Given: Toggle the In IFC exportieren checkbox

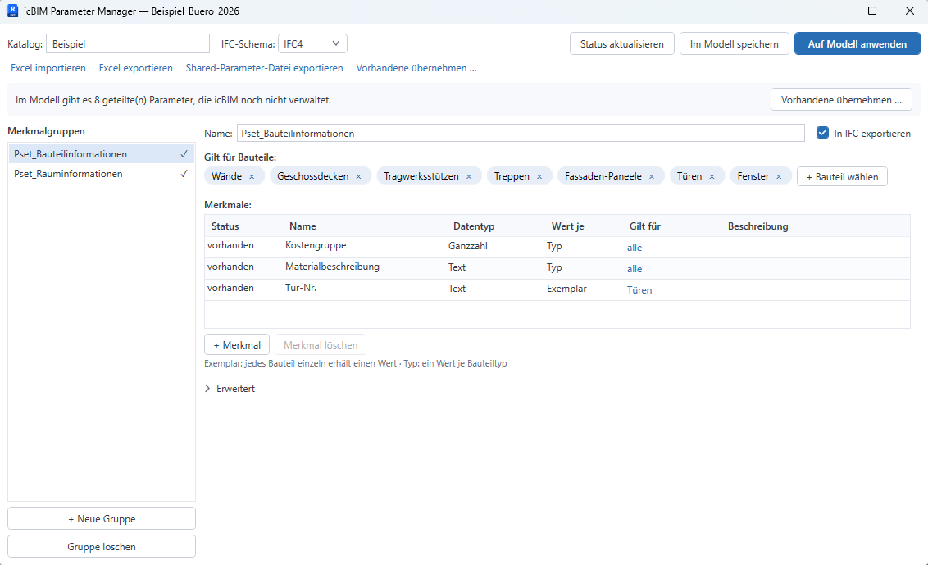Looking at the screenshot, I should pyautogui.click(x=822, y=133).
